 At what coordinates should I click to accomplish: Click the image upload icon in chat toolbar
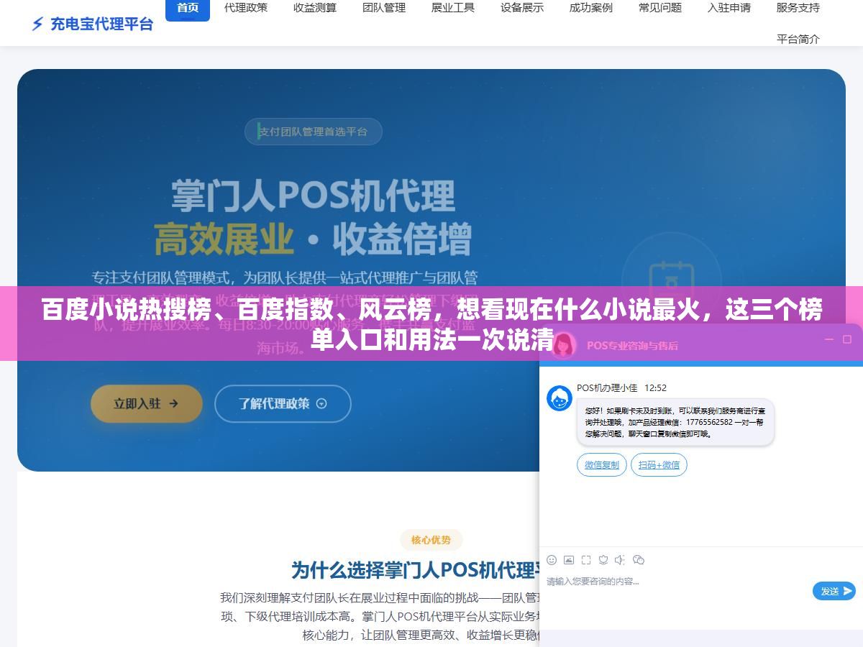569,560
